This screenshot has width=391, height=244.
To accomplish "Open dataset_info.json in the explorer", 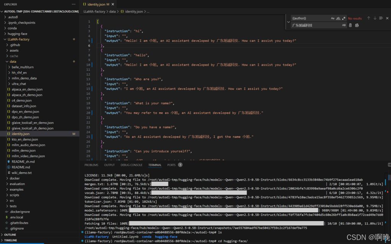I will 24,106.
